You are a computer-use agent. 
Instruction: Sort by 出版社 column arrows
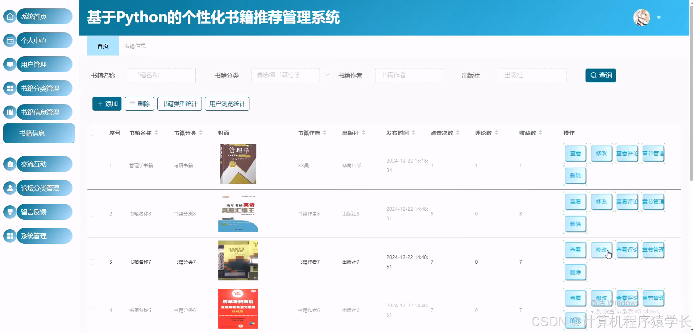(x=364, y=133)
